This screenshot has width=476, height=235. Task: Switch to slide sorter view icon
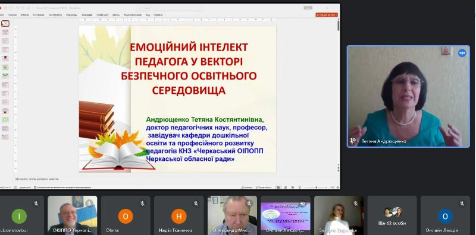pyautogui.click(x=286, y=188)
